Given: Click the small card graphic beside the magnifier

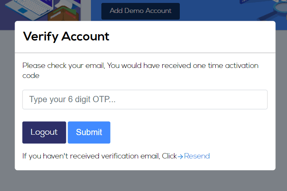Looking at the screenshot, I should coord(245,2).
